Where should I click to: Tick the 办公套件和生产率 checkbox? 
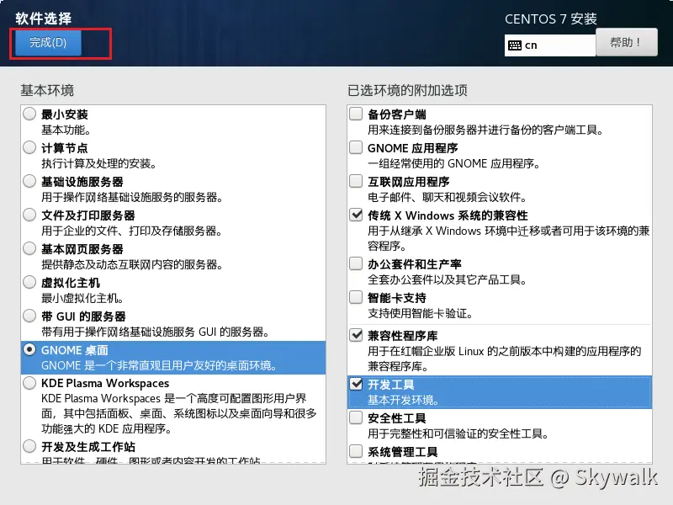[356, 263]
